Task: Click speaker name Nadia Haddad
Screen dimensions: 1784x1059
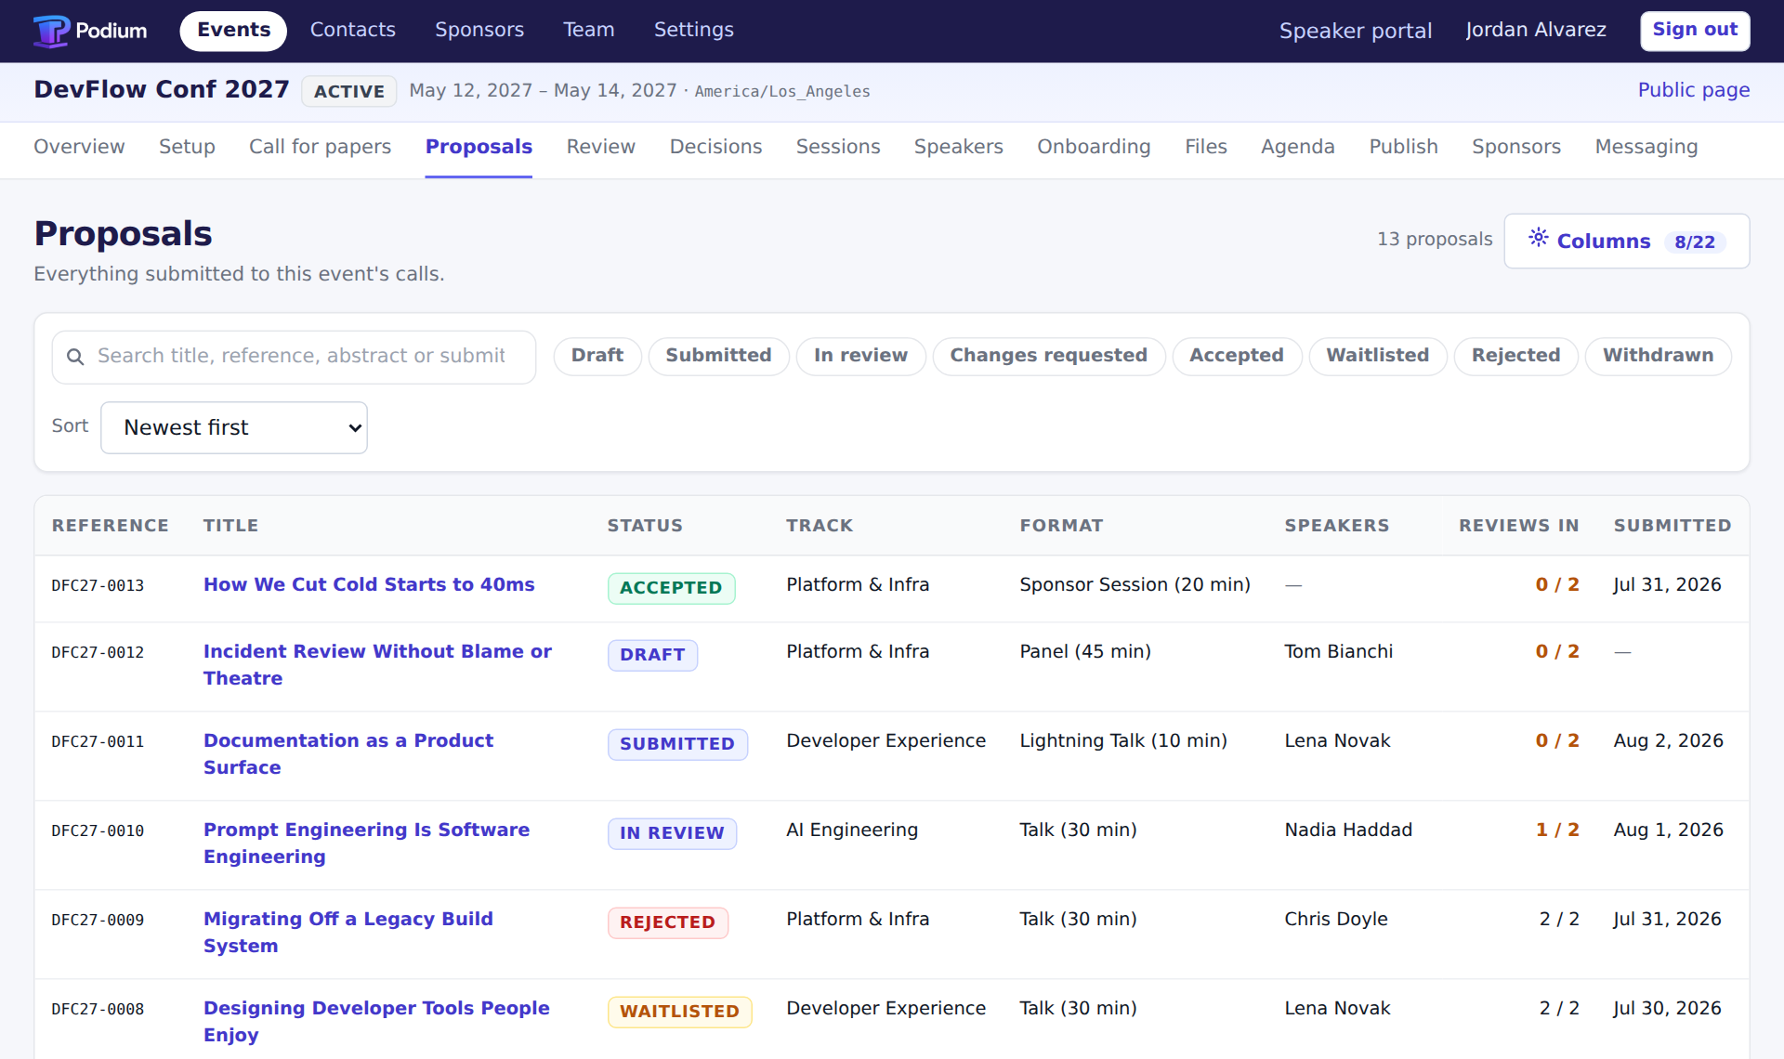Action: tap(1347, 830)
